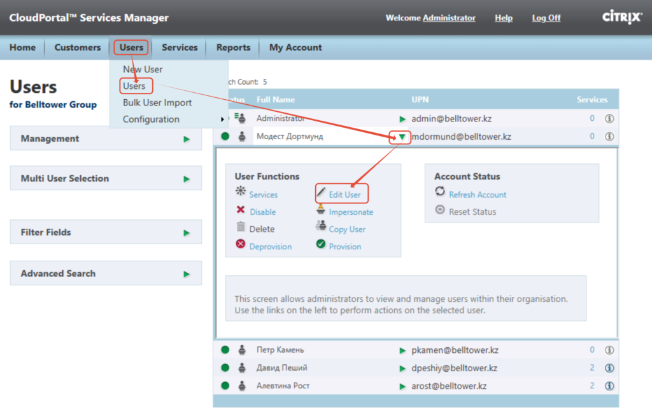Click the pencil icon beside Edit User

321,191
